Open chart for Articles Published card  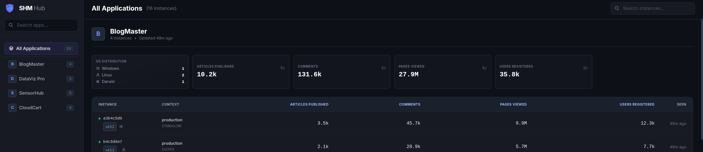[283, 68]
